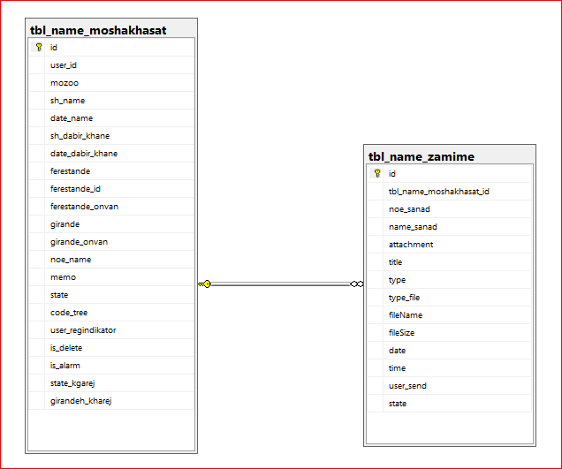562x469 pixels.
Task: Click the type_file column
Action: coord(450,298)
